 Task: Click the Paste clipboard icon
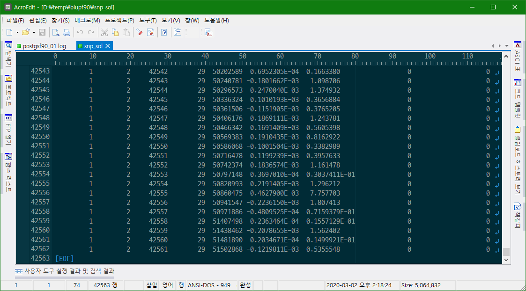(x=126, y=33)
